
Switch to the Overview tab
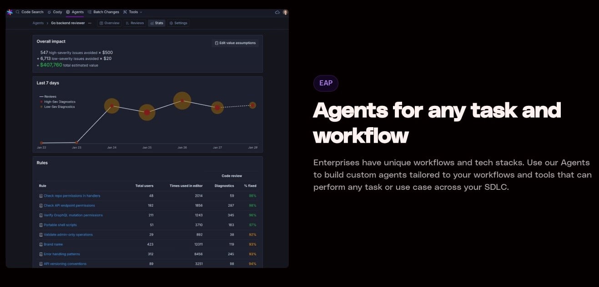(109, 23)
